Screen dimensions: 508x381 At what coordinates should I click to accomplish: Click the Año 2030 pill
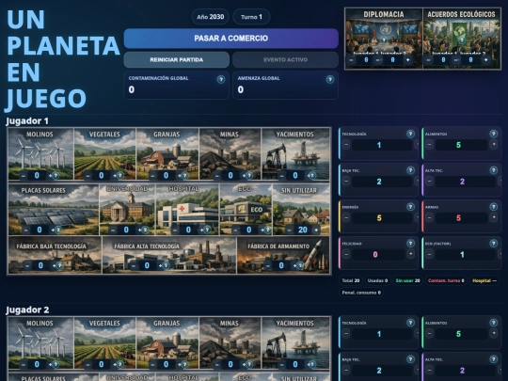pyautogui.click(x=211, y=17)
